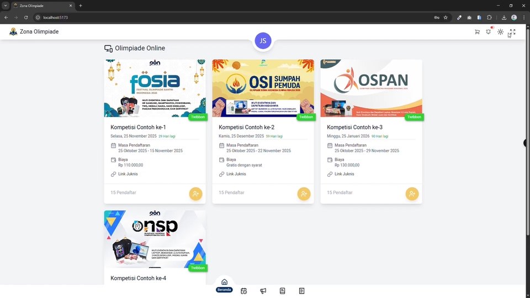
Task: Click Twibbon badge on OSI Sumpah Pemuda card
Action: point(306,117)
